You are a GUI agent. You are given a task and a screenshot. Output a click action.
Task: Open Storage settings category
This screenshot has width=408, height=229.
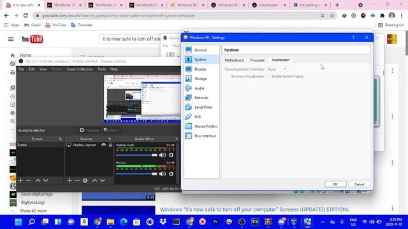(x=201, y=79)
